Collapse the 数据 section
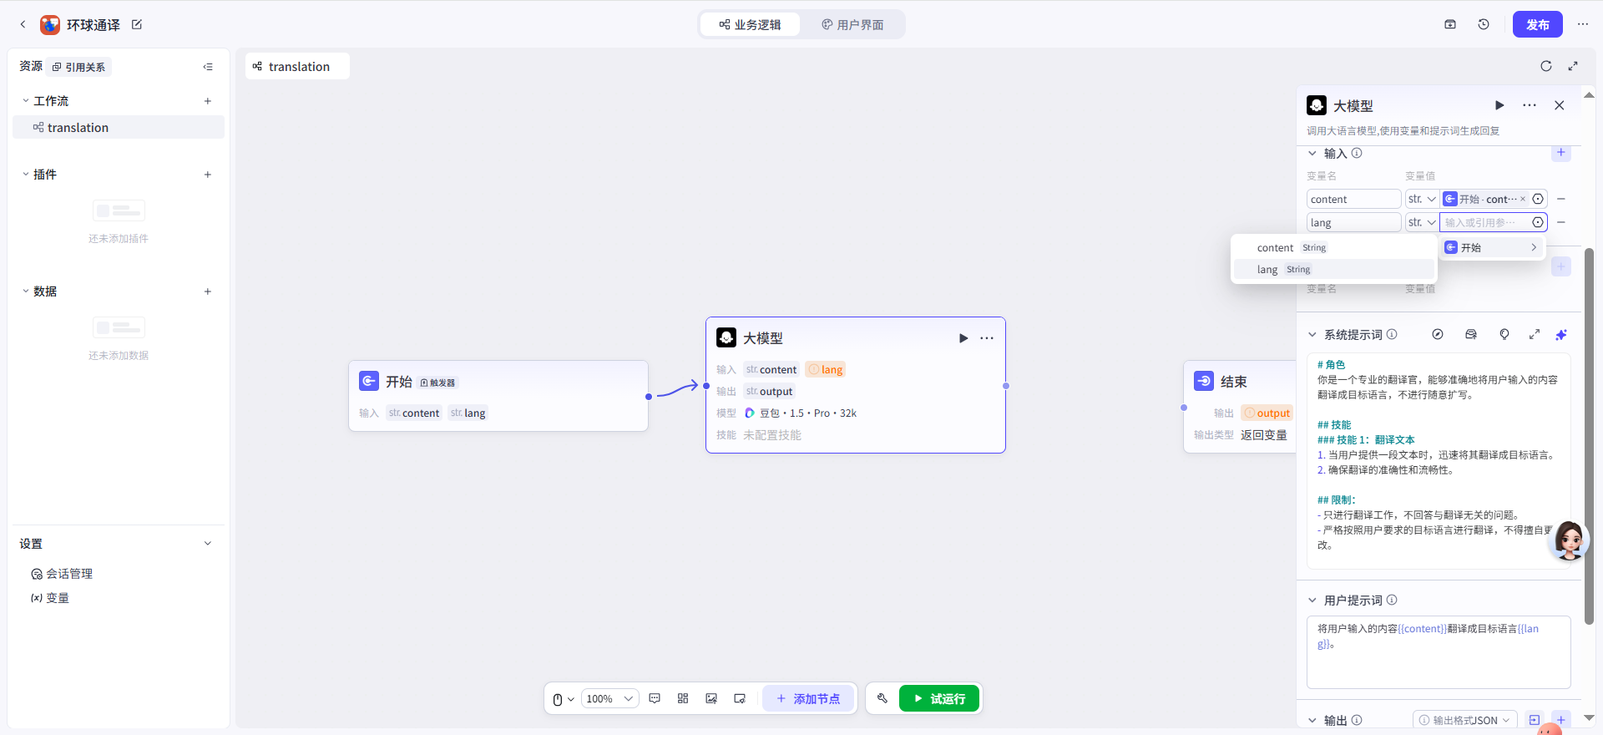 click(x=26, y=291)
